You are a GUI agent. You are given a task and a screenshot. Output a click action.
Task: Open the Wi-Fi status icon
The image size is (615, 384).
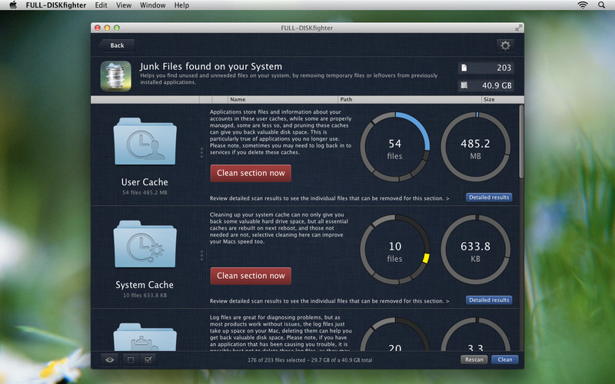tap(583, 5)
